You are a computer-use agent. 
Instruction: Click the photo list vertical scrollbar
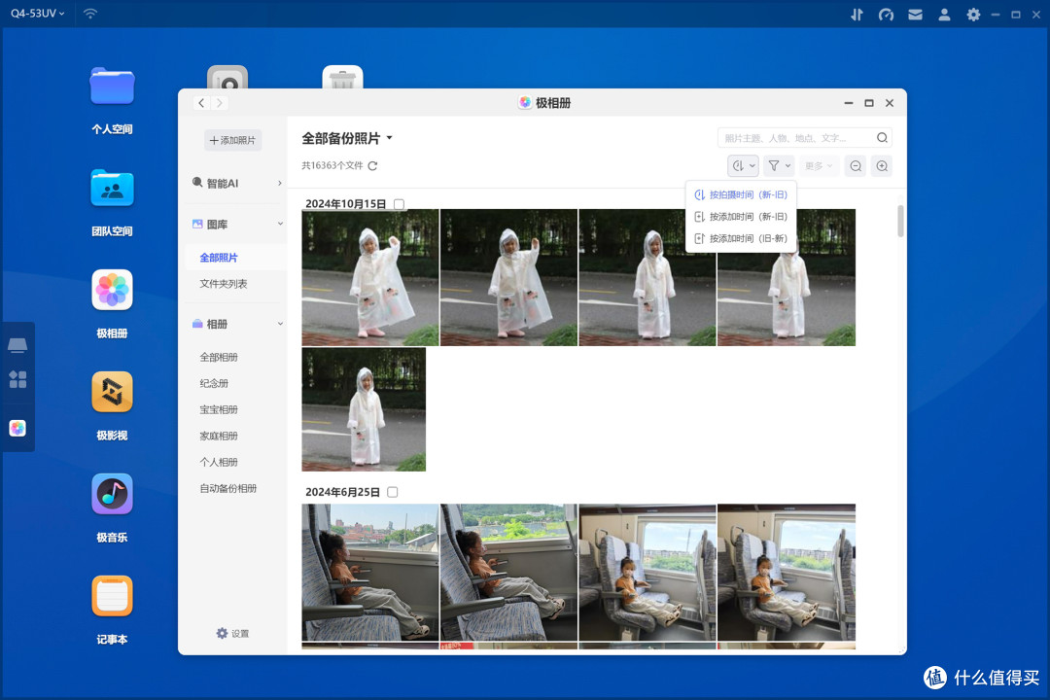[900, 221]
